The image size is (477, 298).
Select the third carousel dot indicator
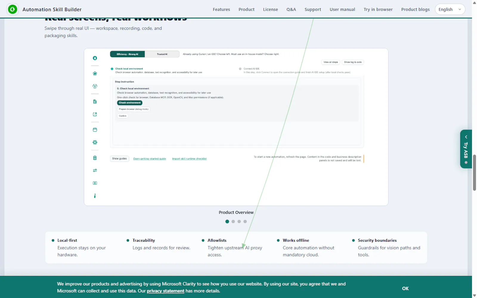tap(239, 221)
